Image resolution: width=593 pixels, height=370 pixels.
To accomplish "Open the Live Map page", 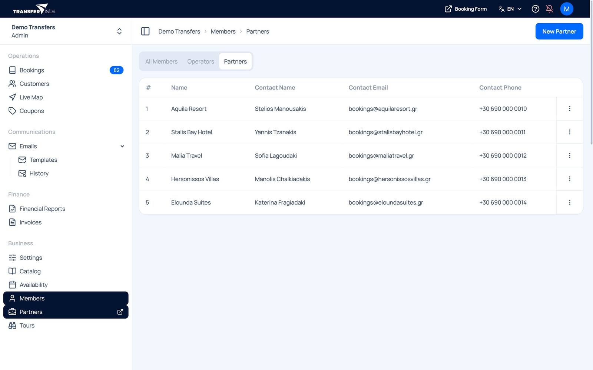I will (x=66, y=97).
